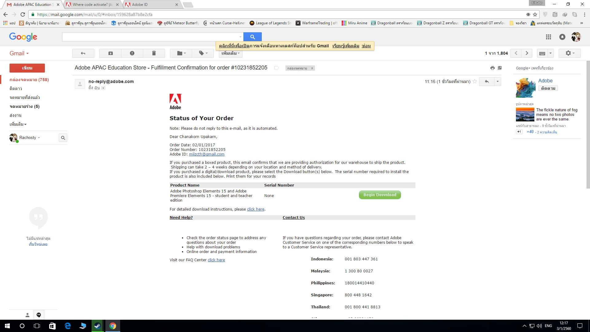Open the labels tag dropdown
The height and width of the screenshot is (332, 590).
point(203,53)
